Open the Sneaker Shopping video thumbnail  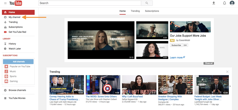175,85
